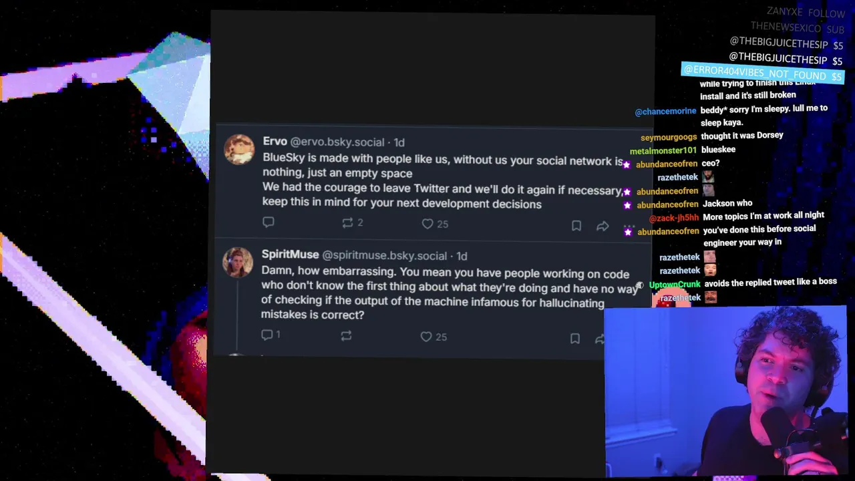The width and height of the screenshot is (855, 481).
Task: Repost SpiritMuse's post
Action: [346, 336]
